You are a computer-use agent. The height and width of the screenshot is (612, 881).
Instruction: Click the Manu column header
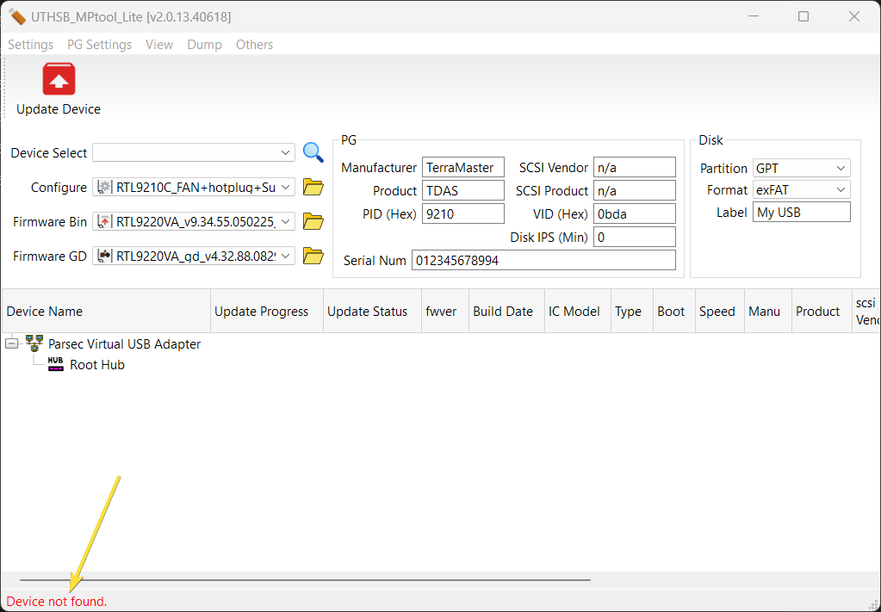pyautogui.click(x=767, y=311)
